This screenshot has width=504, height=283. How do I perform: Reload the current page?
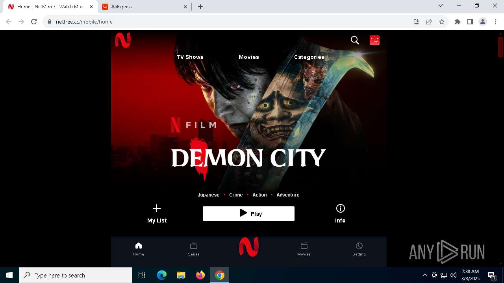pyautogui.click(x=34, y=22)
